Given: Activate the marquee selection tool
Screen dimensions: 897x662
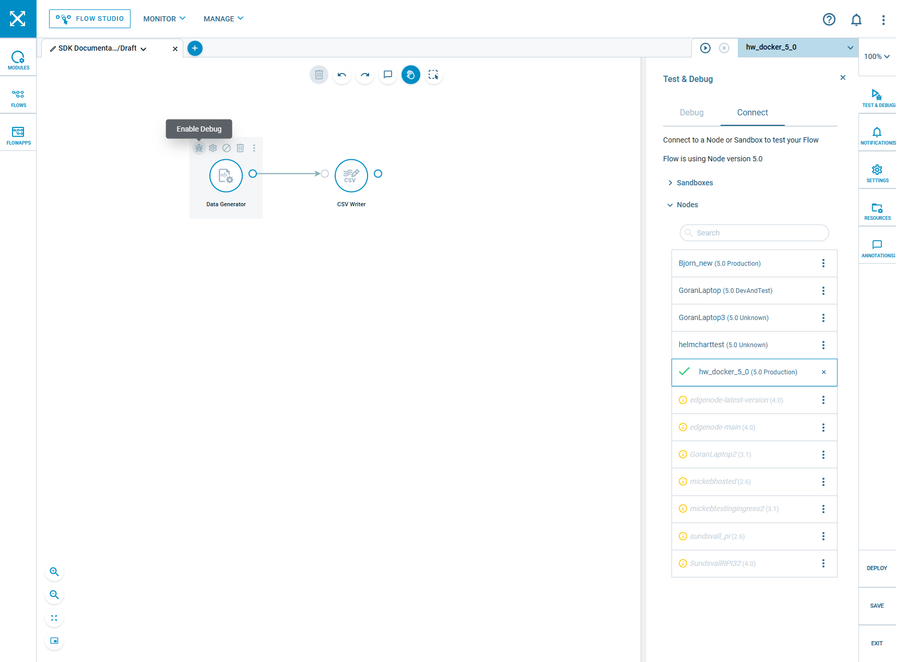Looking at the screenshot, I should pyautogui.click(x=433, y=75).
